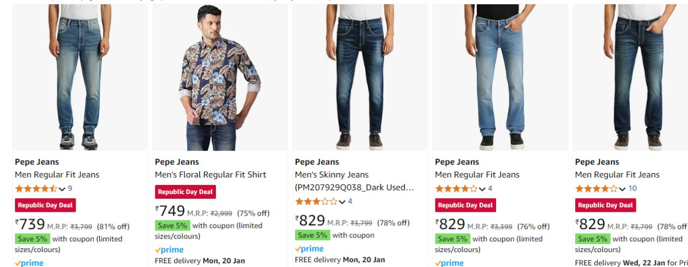This screenshot has width=688, height=267.
Task: Click the Men's Skinny Jeans star rating
Action: 316,202
